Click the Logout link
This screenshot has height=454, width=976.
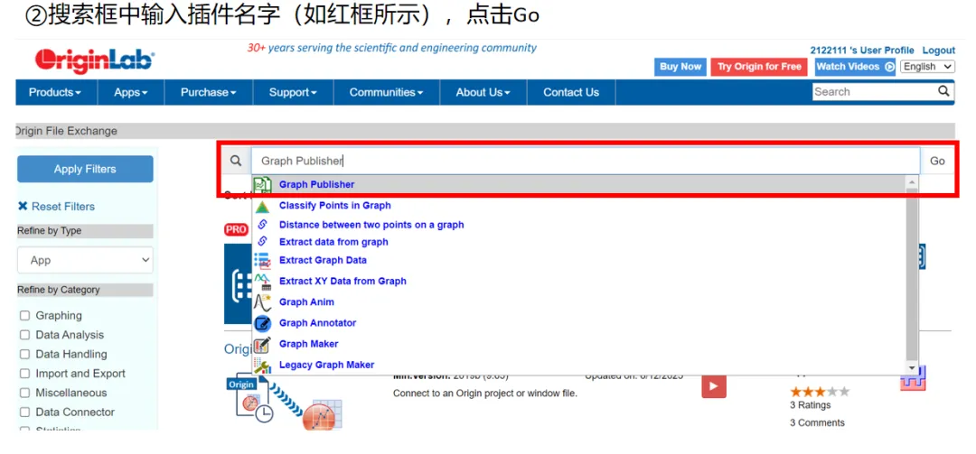939,51
